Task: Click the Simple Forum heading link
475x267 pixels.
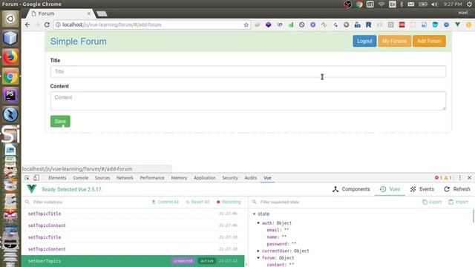Action: 79,42
